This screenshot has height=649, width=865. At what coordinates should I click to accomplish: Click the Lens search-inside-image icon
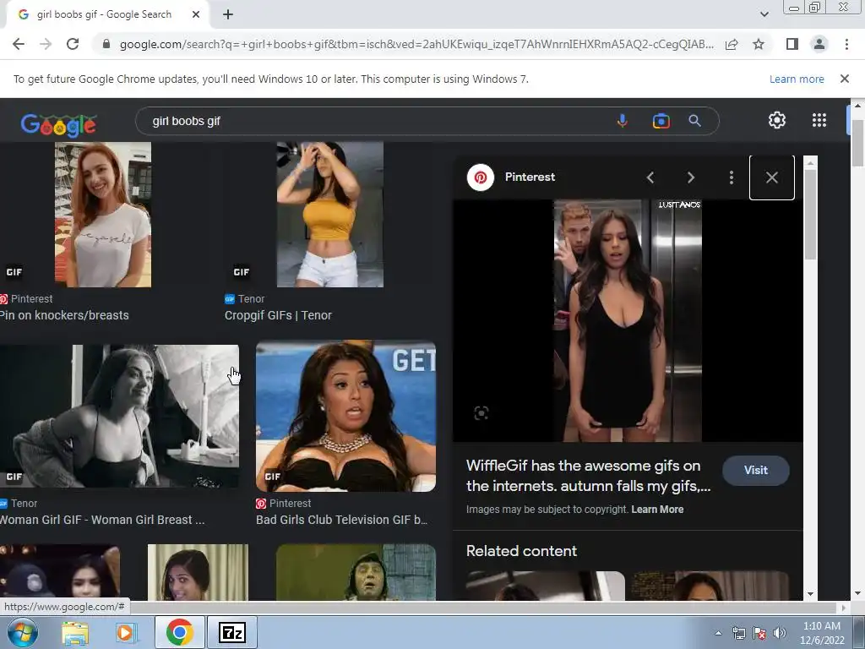click(481, 412)
